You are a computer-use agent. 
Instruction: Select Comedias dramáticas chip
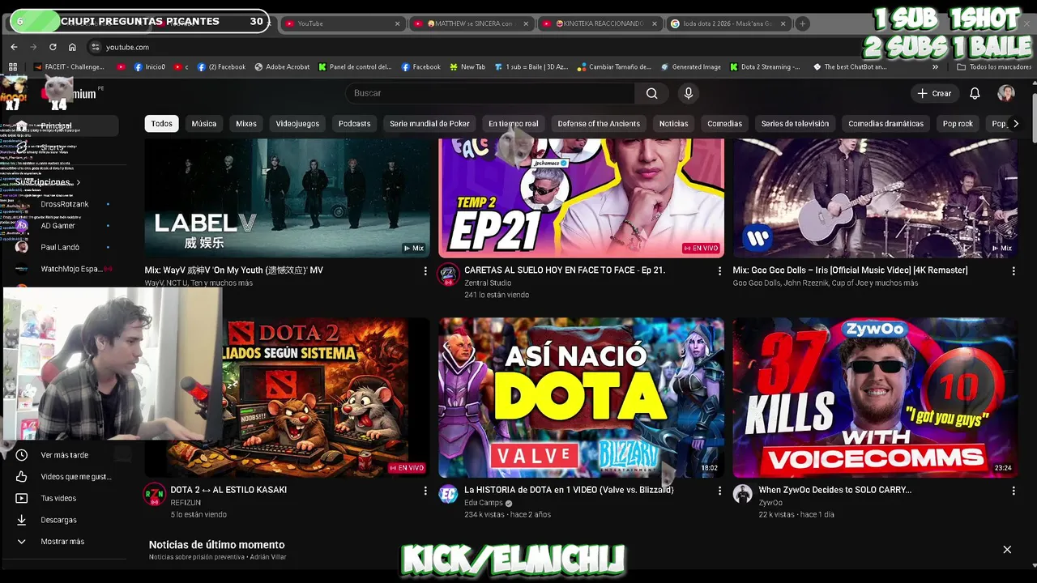pos(886,124)
